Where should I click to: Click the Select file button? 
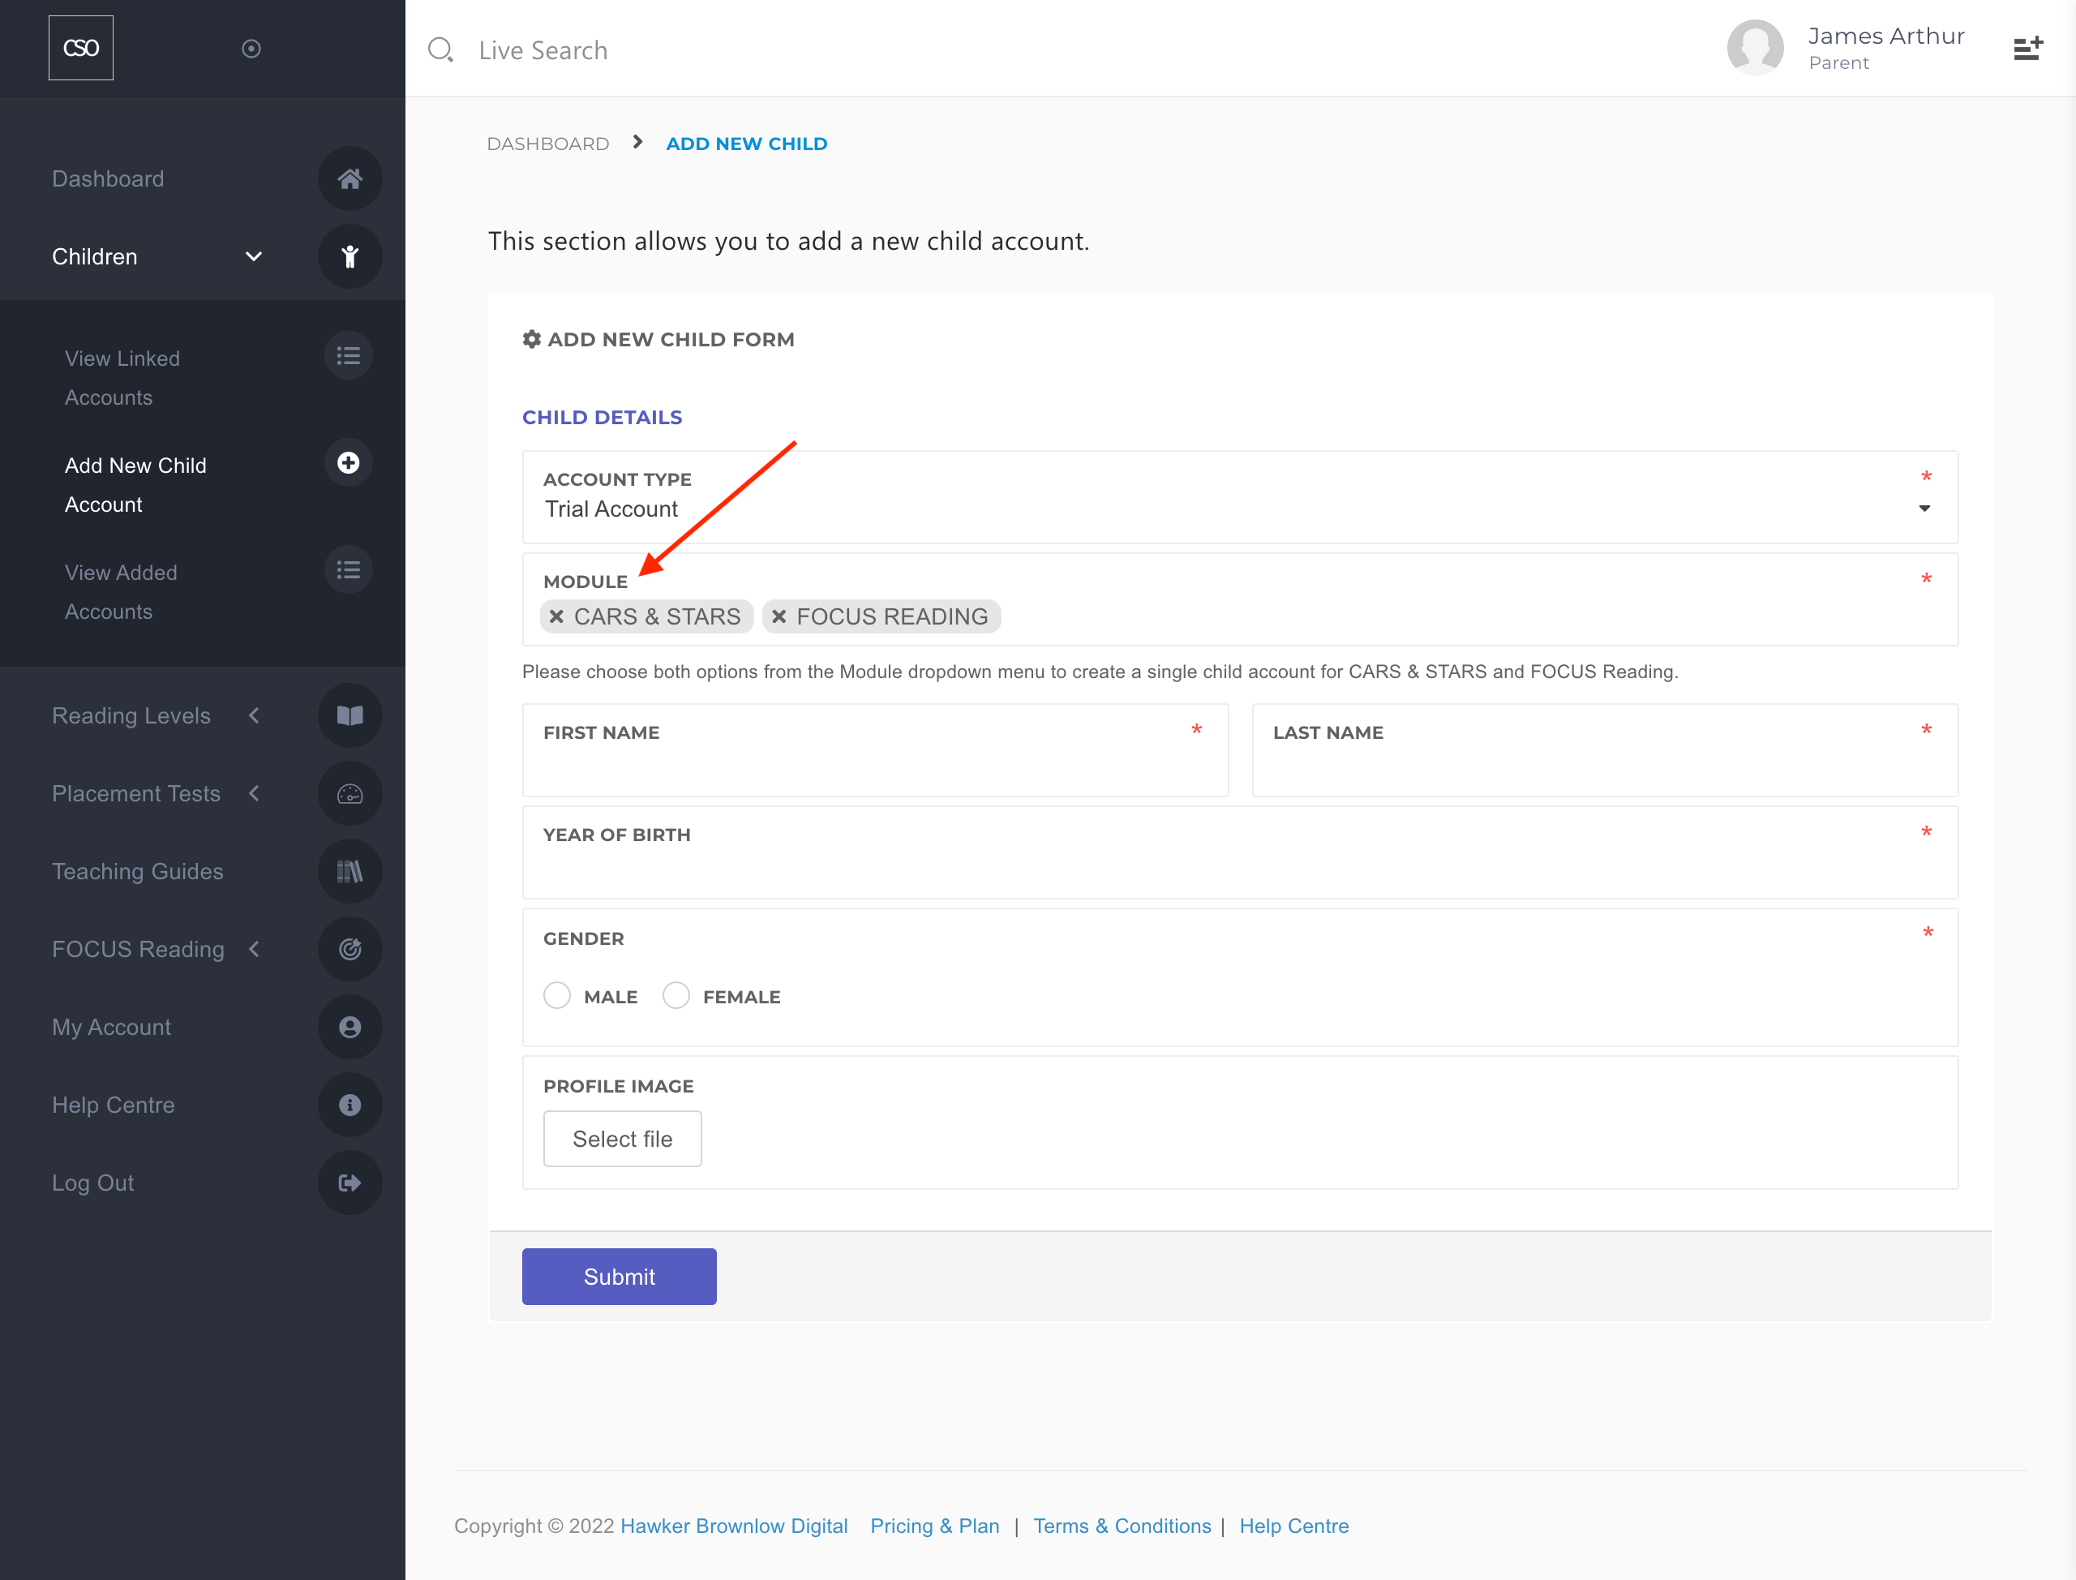point(623,1139)
